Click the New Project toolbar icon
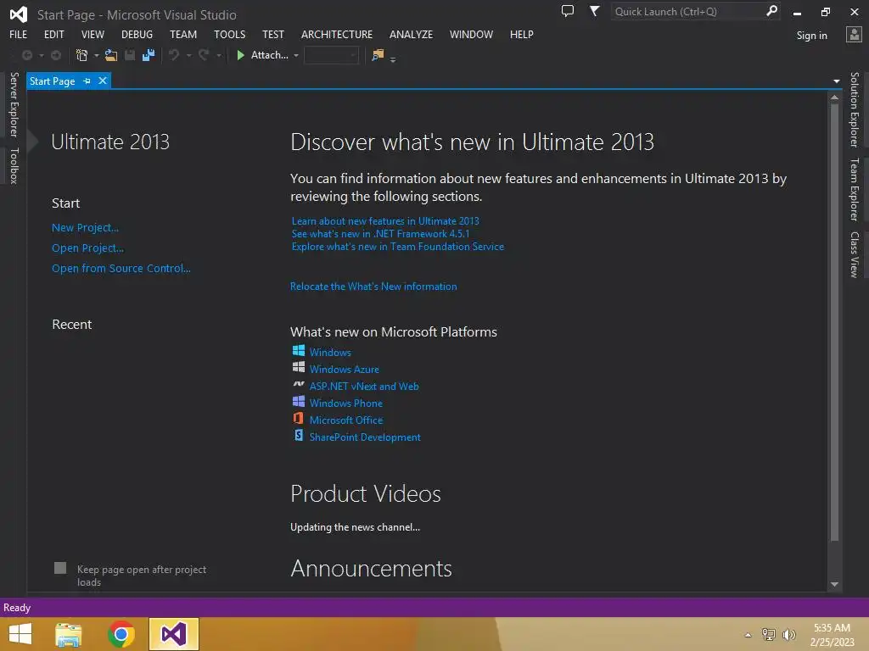Viewport: 869px width, 651px height. click(82, 55)
